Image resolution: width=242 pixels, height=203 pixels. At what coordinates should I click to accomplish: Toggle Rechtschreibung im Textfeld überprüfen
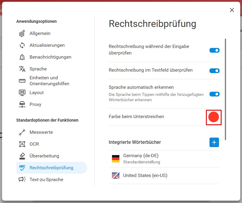tap(215, 71)
